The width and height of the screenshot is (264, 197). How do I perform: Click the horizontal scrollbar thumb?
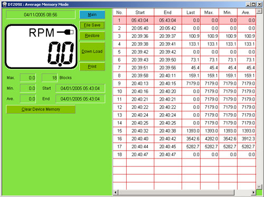pyautogui.click(x=176, y=192)
